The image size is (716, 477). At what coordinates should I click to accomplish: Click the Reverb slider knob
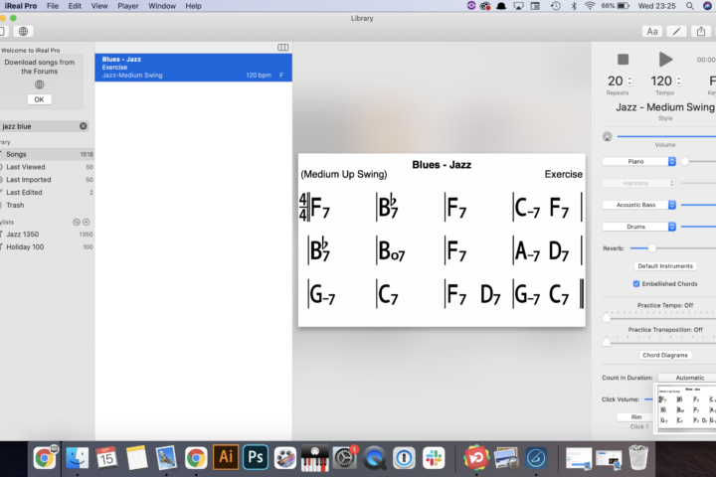(651, 247)
